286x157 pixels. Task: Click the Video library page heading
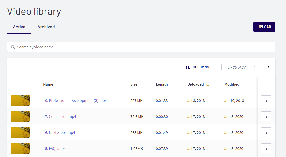point(34,12)
